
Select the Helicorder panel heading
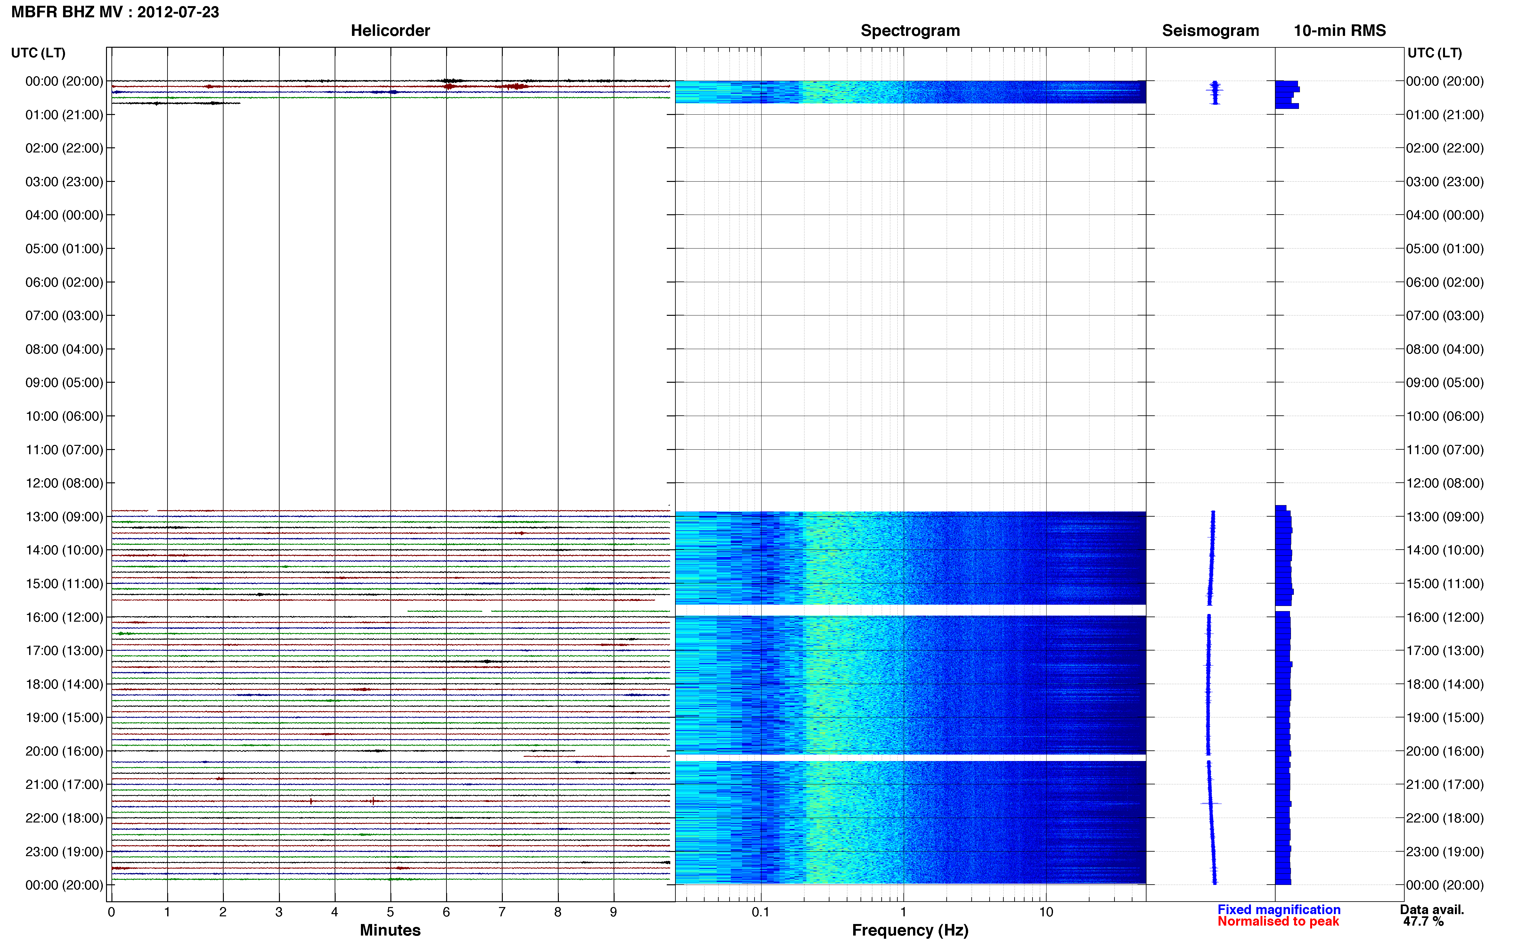(390, 31)
